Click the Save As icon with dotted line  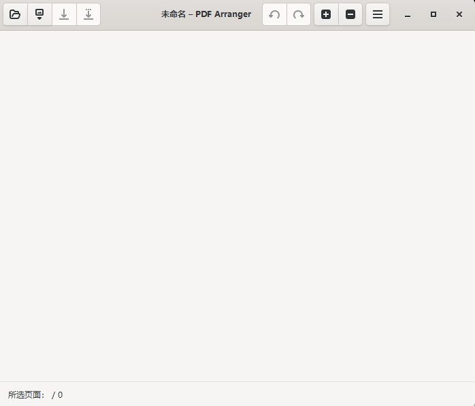88,14
